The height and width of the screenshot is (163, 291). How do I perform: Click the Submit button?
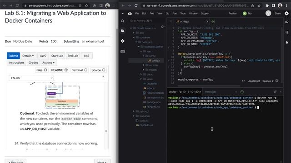pyautogui.click(x=13, y=56)
